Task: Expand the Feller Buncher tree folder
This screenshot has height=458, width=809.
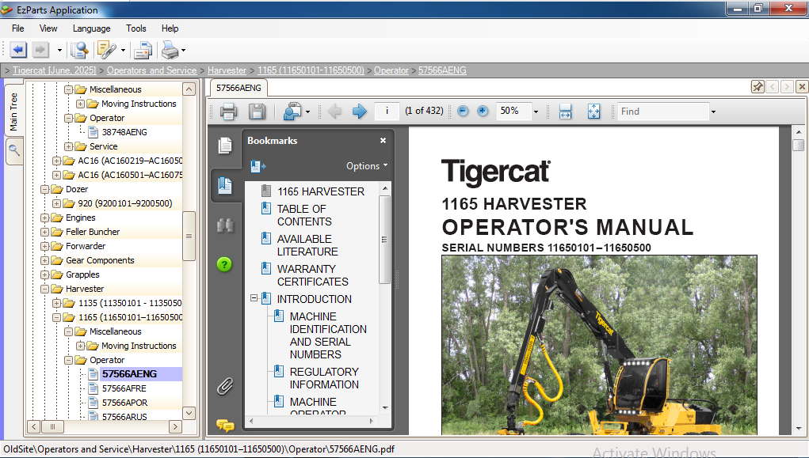Action: tap(45, 233)
